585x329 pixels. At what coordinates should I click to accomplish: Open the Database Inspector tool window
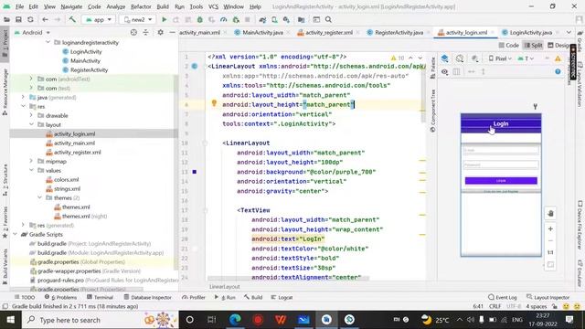click(147, 297)
